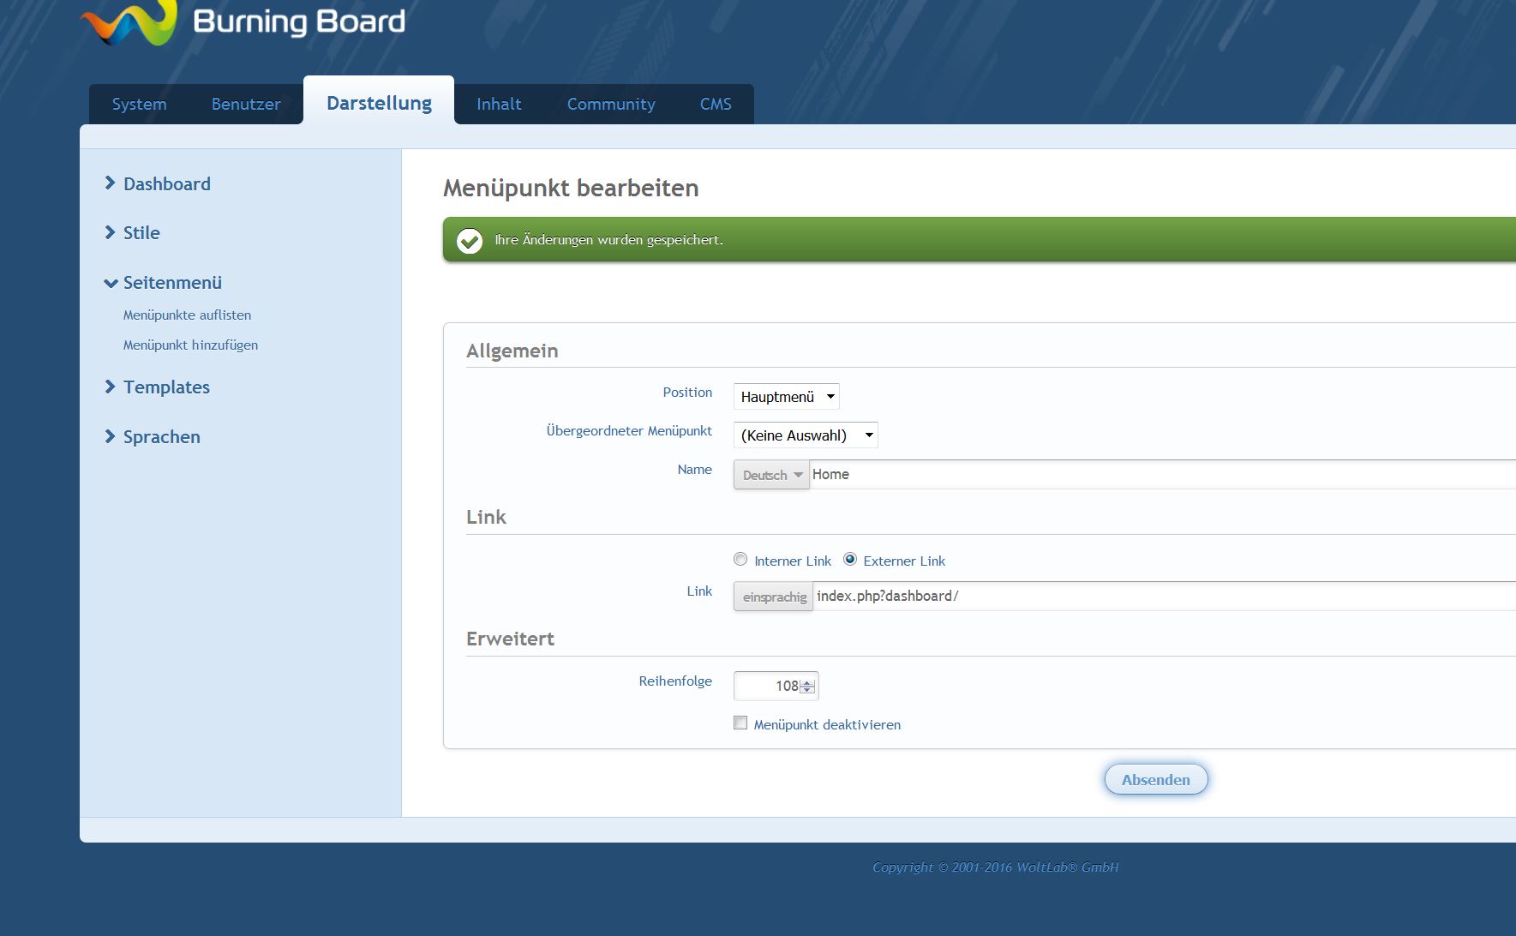The height and width of the screenshot is (936, 1516).
Task: Switch to the Community tab
Action: pyautogui.click(x=610, y=105)
